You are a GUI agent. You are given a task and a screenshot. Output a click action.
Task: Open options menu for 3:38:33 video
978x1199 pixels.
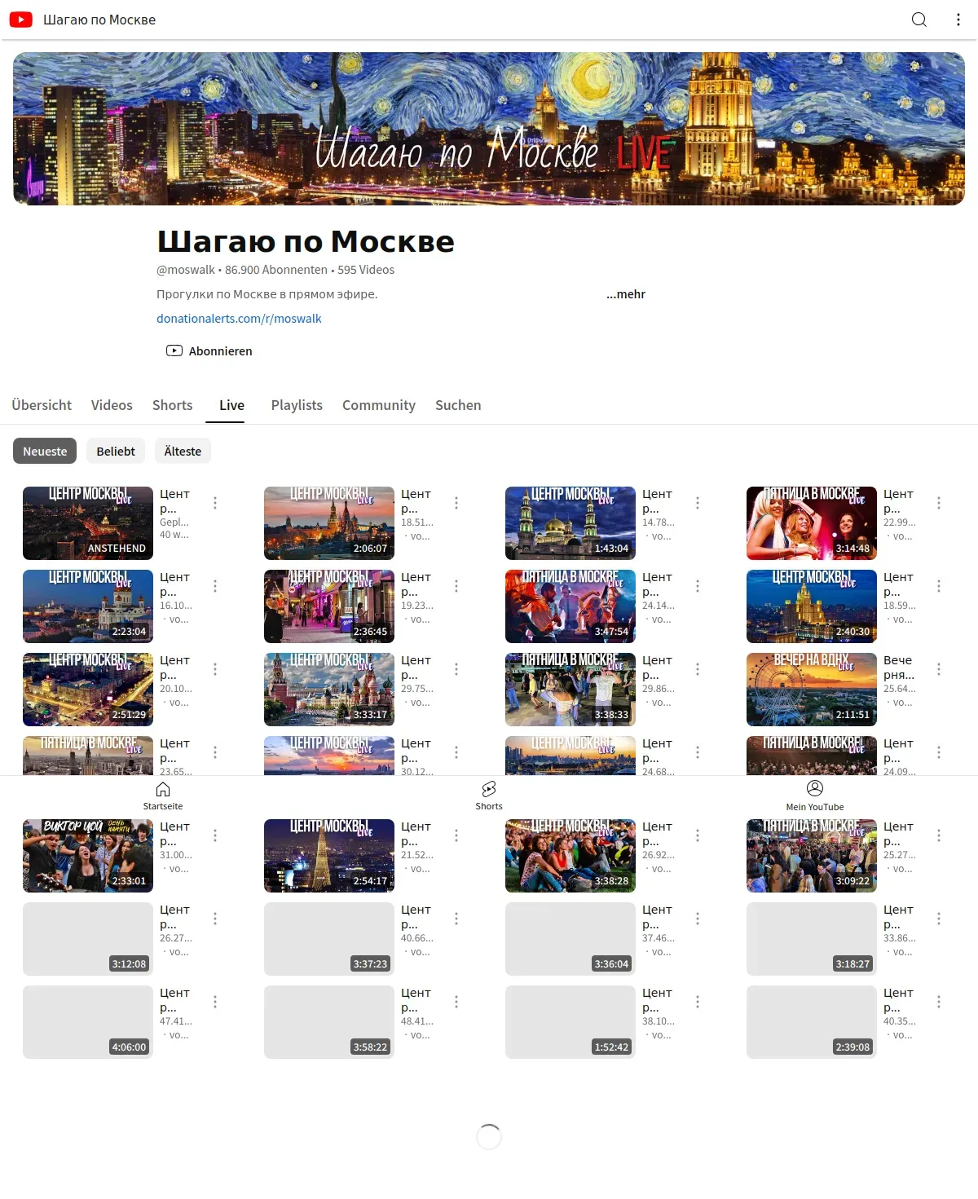click(x=698, y=669)
